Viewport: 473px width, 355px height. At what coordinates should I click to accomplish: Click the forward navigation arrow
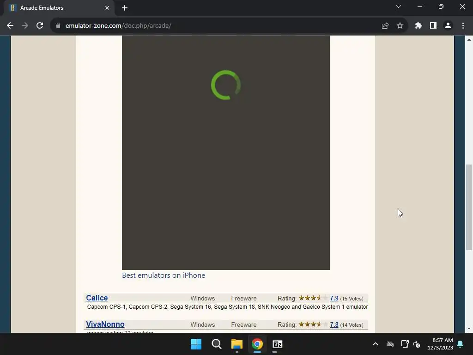(x=25, y=26)
